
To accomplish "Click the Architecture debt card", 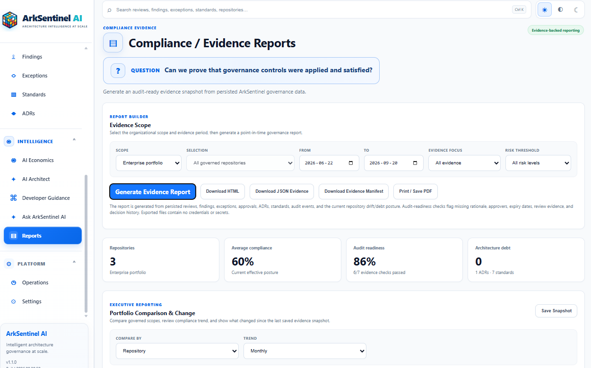I will point(526,260).
